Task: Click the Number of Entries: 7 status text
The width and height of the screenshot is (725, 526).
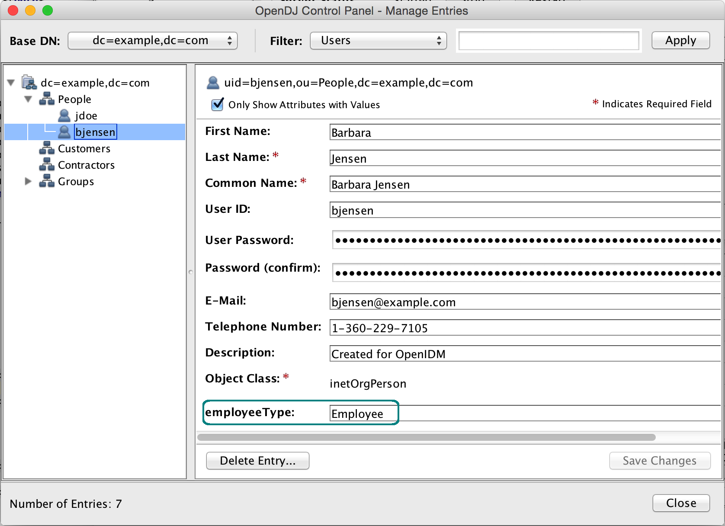Action: pos(66,504)
